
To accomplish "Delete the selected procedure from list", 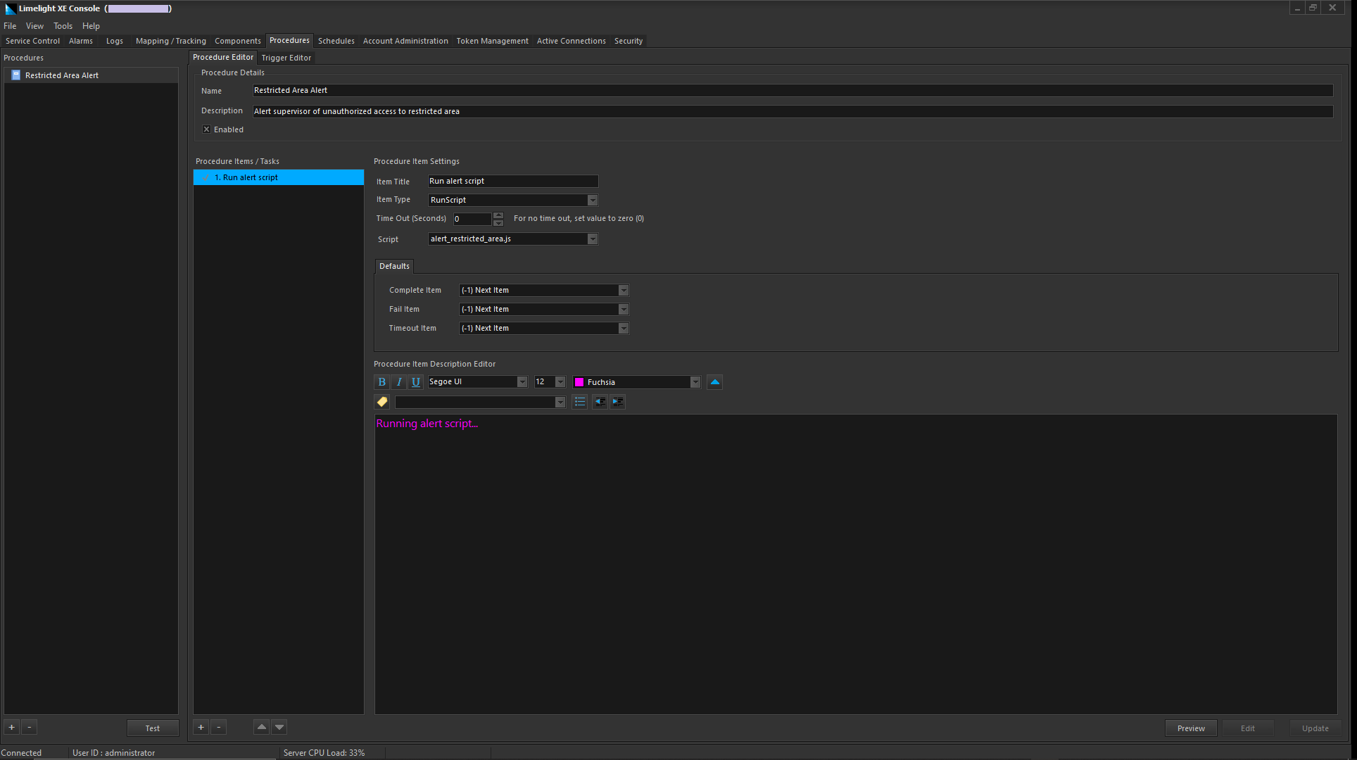I will click(30, 728).
